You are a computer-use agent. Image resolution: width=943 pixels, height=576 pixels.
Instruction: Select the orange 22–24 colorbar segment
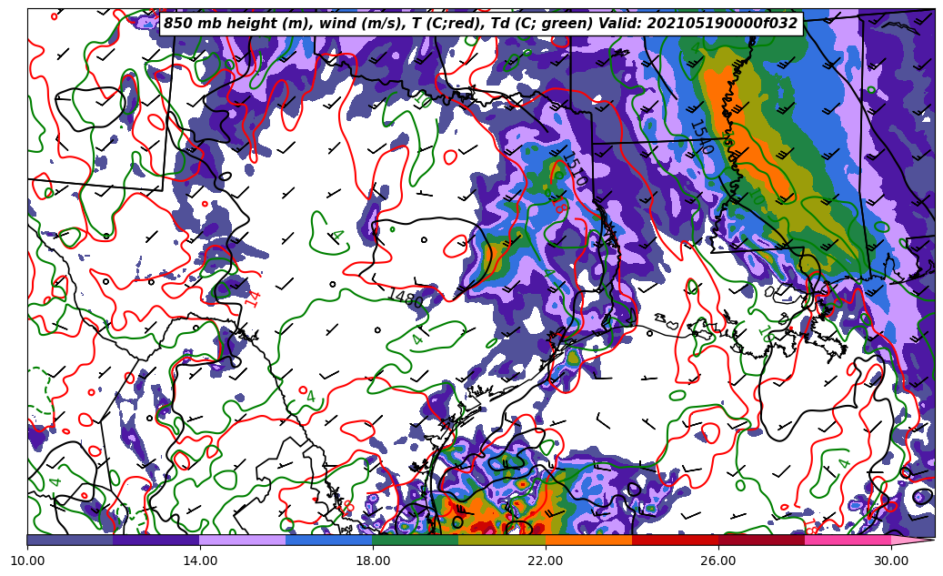(588, 540)
